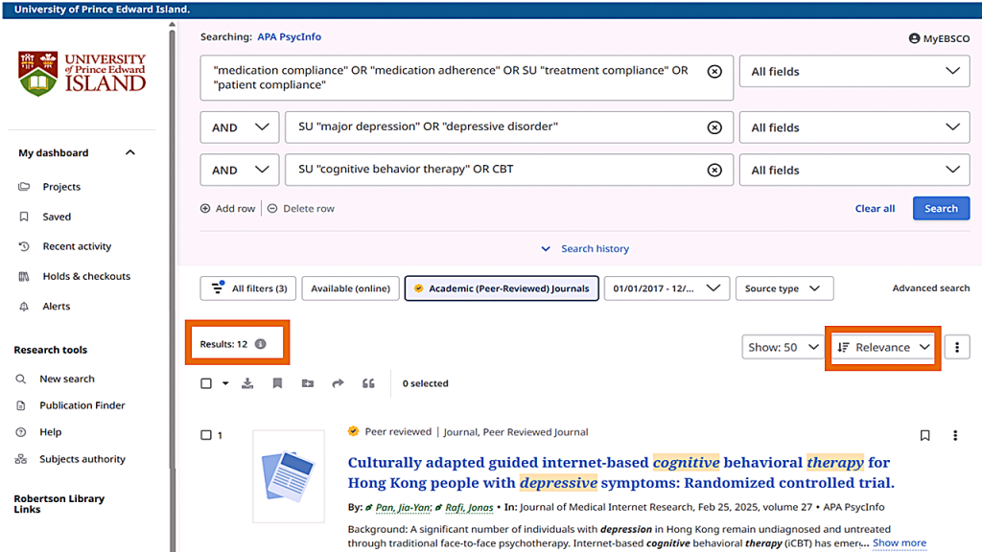
Task: Check the box for result 1
Action: click(x=206, y=435)
